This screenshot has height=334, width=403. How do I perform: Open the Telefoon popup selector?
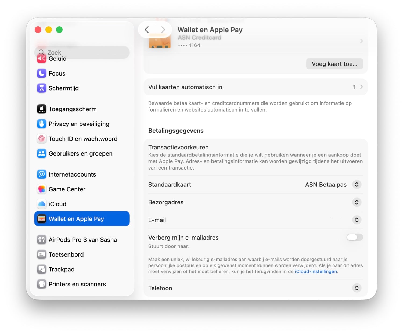[x=357, y=288]
